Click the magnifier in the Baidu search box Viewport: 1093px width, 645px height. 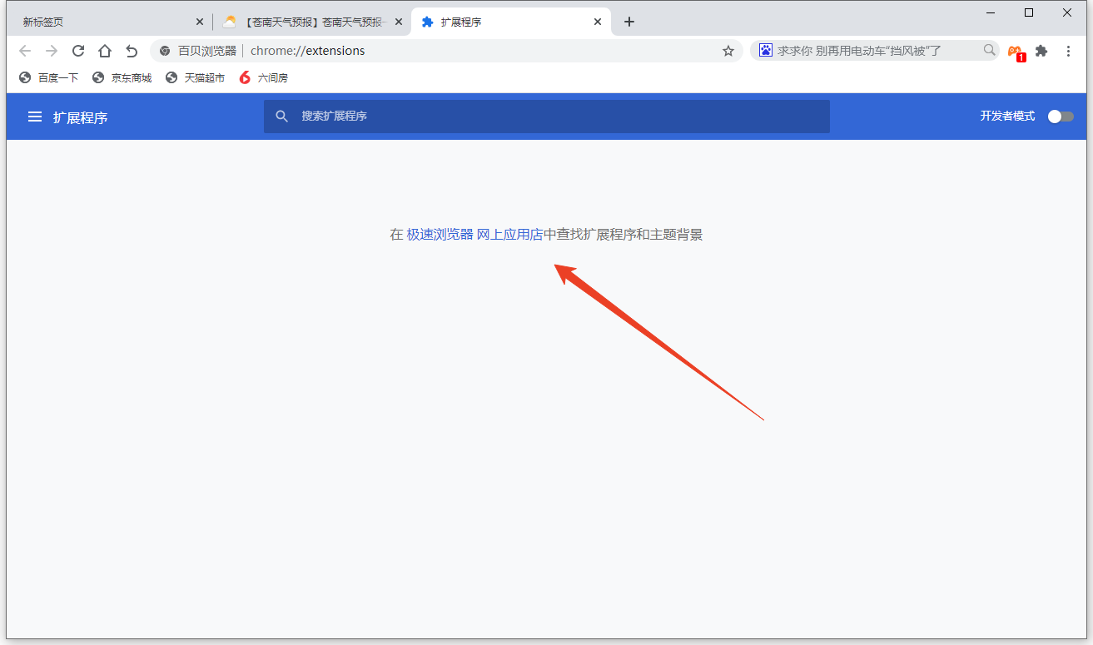point(989,50)
